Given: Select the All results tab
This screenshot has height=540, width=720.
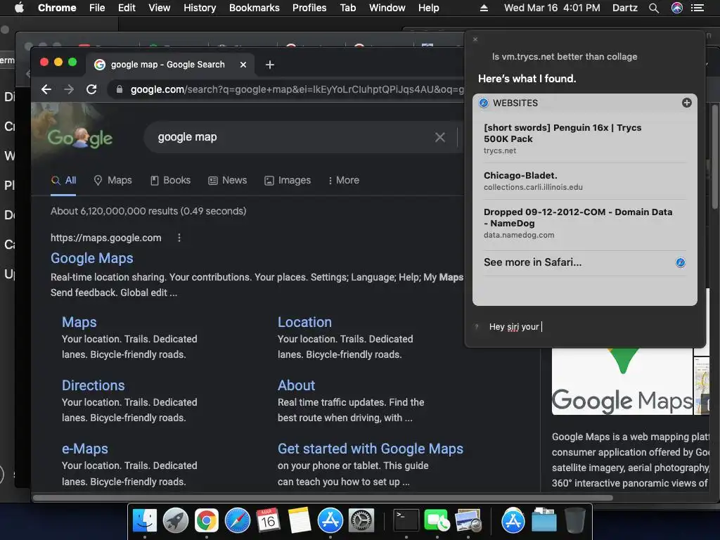Looking at the screenshot, I should pyautogui.click(x=63, y=181).
